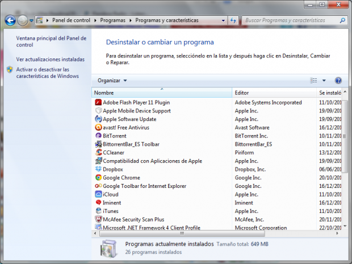Viewport: 352px width, 264px height.
Task: Click the BittorrentBar_ES Toolbar icon
Action: (98, 144)
